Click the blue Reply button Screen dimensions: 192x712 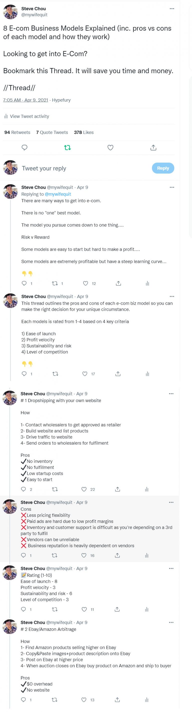163,168
